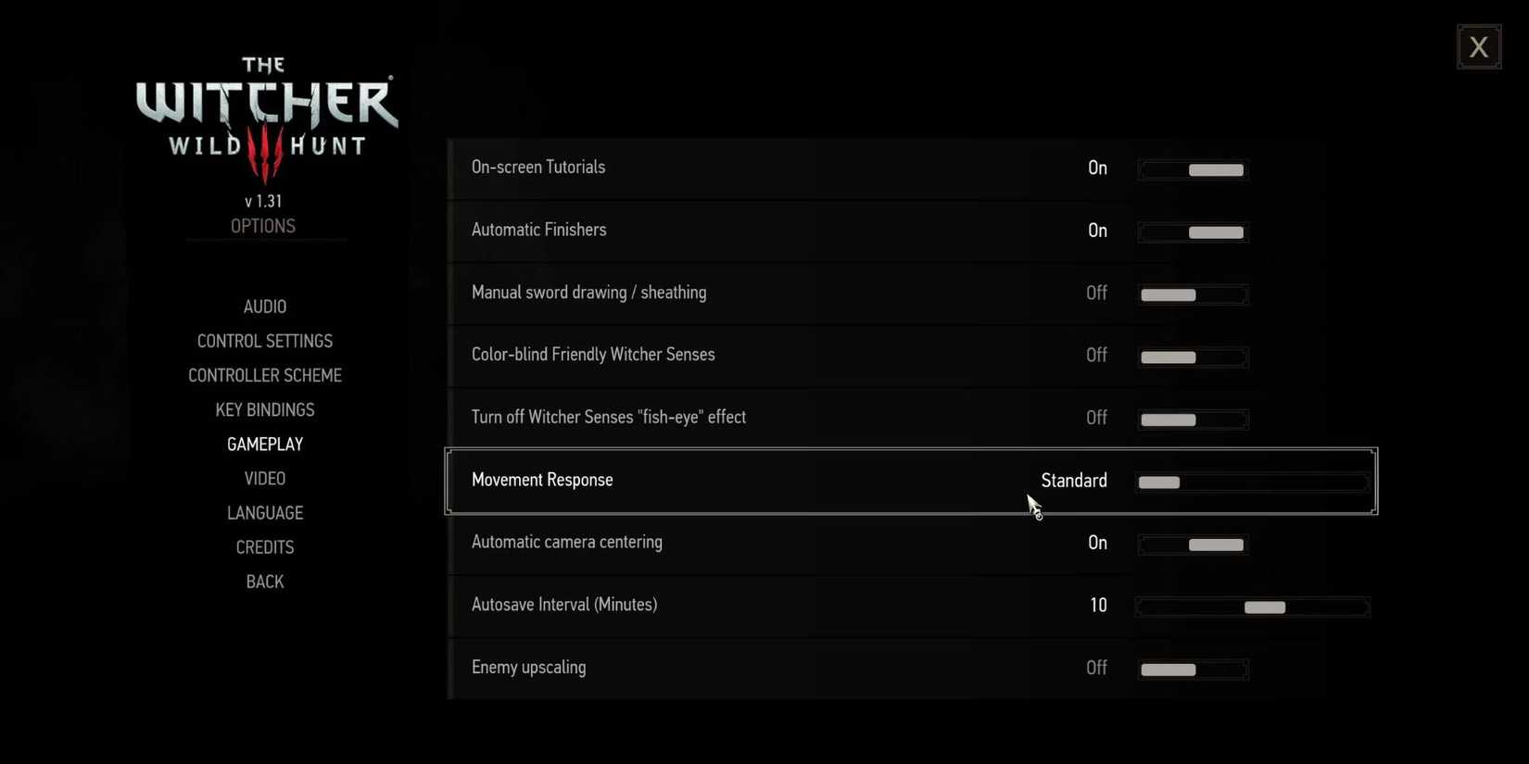Image resolution: width=1529 pixels, height=764 pixels.
Task: Select the Video options menu
Action: point(265,479)
